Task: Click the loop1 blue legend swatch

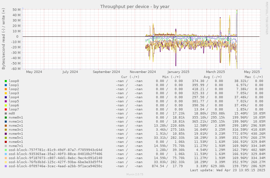Action: tap(6, 85)
